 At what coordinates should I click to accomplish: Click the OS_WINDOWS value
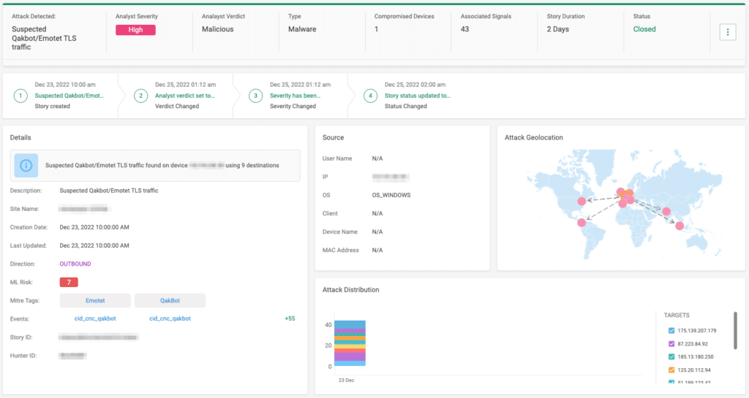[391, 195]
